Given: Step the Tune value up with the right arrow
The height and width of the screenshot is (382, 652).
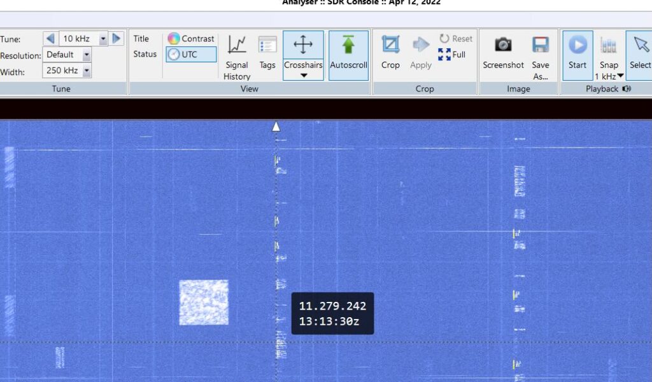Looking at the screenshot, I should pyautogui.click(x=117, y=38).
